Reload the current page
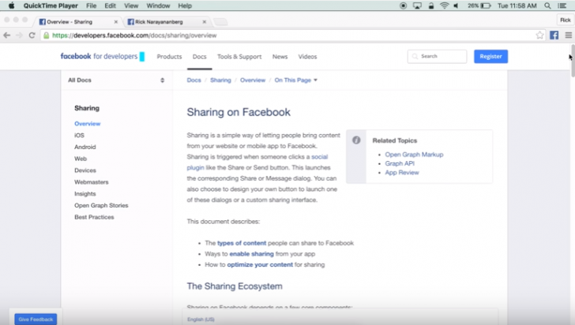This screenshot has height=325, width=575. [x=32, y=35]
